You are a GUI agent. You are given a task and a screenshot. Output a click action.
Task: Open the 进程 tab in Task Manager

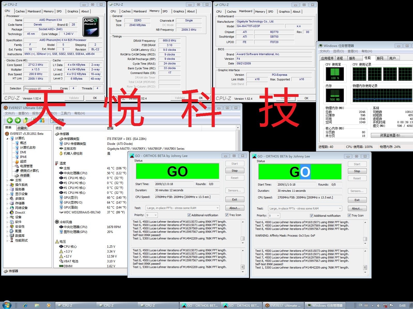340,58
